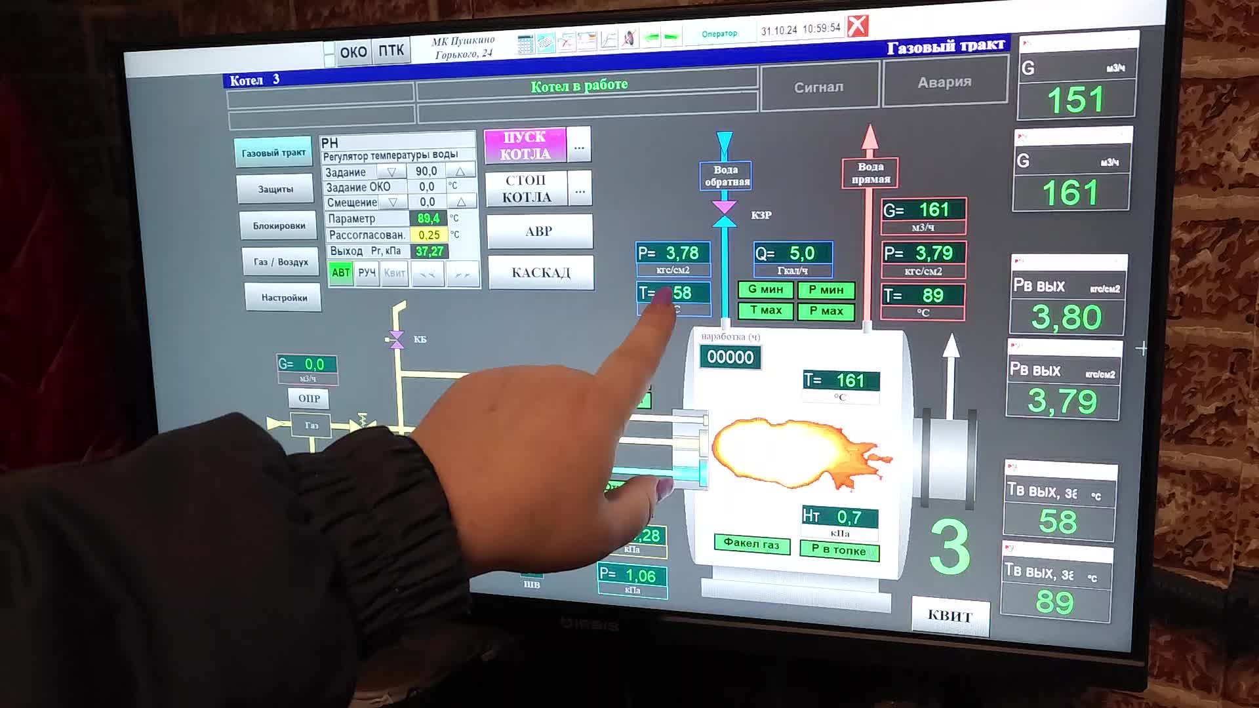The image size is (1259, 708).
Task: Click the Вода прямая label
Action: point(871,173)
